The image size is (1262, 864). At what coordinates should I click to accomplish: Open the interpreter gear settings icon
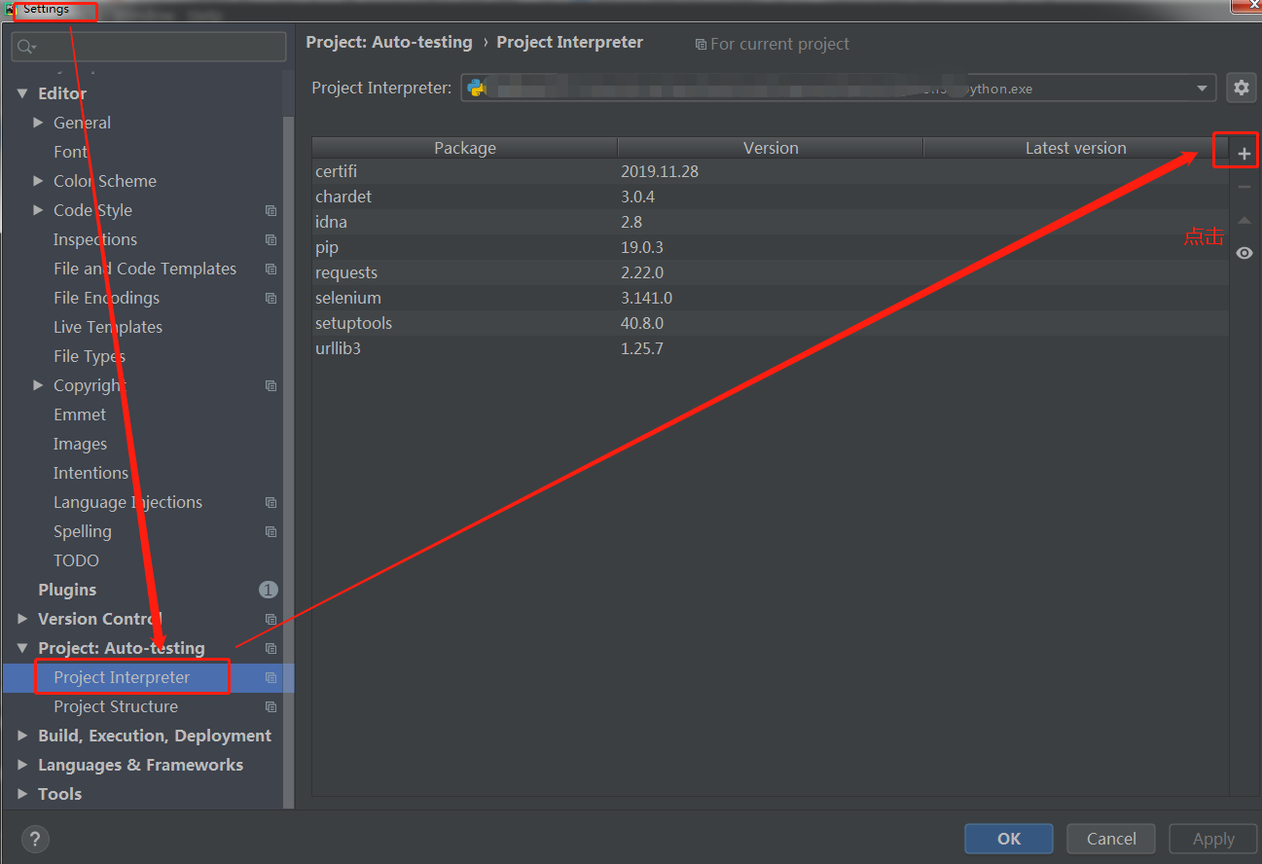pyautogui.click(x=1241, y=88)
